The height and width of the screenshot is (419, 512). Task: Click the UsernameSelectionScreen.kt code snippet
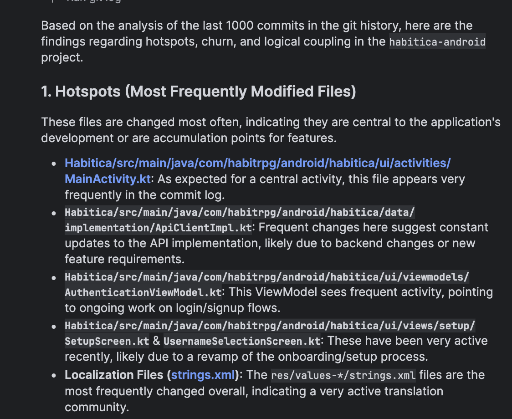click(x=241, y=341)
